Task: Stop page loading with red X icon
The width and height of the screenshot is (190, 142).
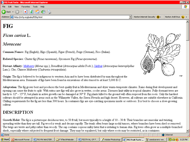Action: (x=25, y=12)
